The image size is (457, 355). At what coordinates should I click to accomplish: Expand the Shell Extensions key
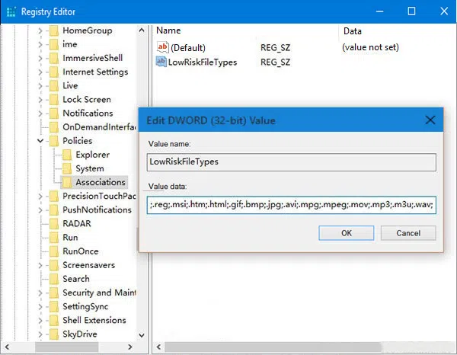[40, 320]
